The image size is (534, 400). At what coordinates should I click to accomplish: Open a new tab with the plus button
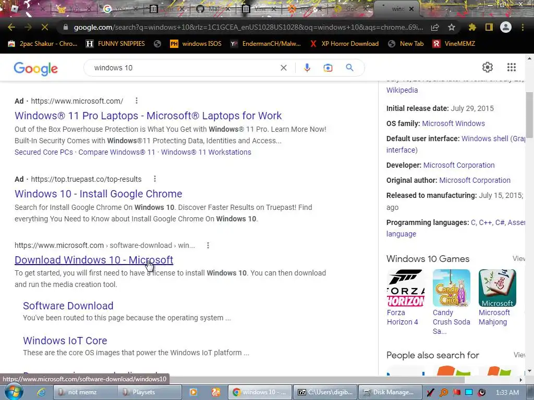[430, 9]
